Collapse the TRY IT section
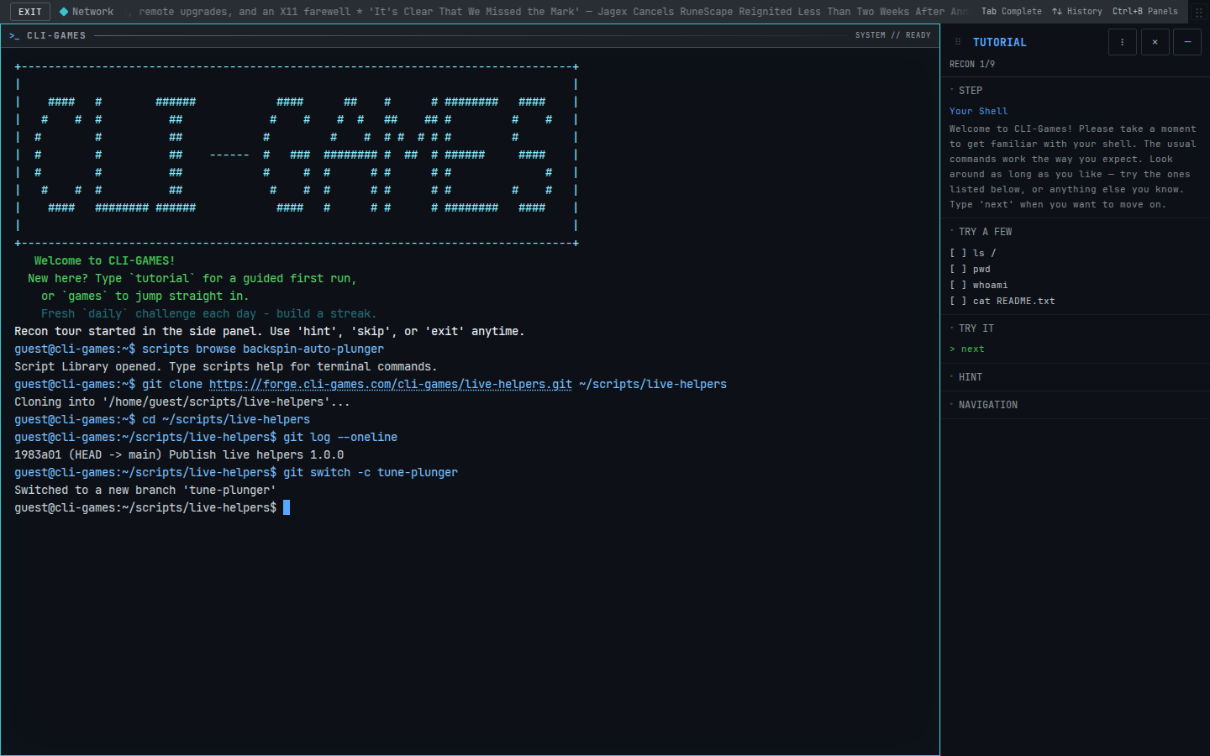The image size is (1210, 756). [x=972, y=328]
